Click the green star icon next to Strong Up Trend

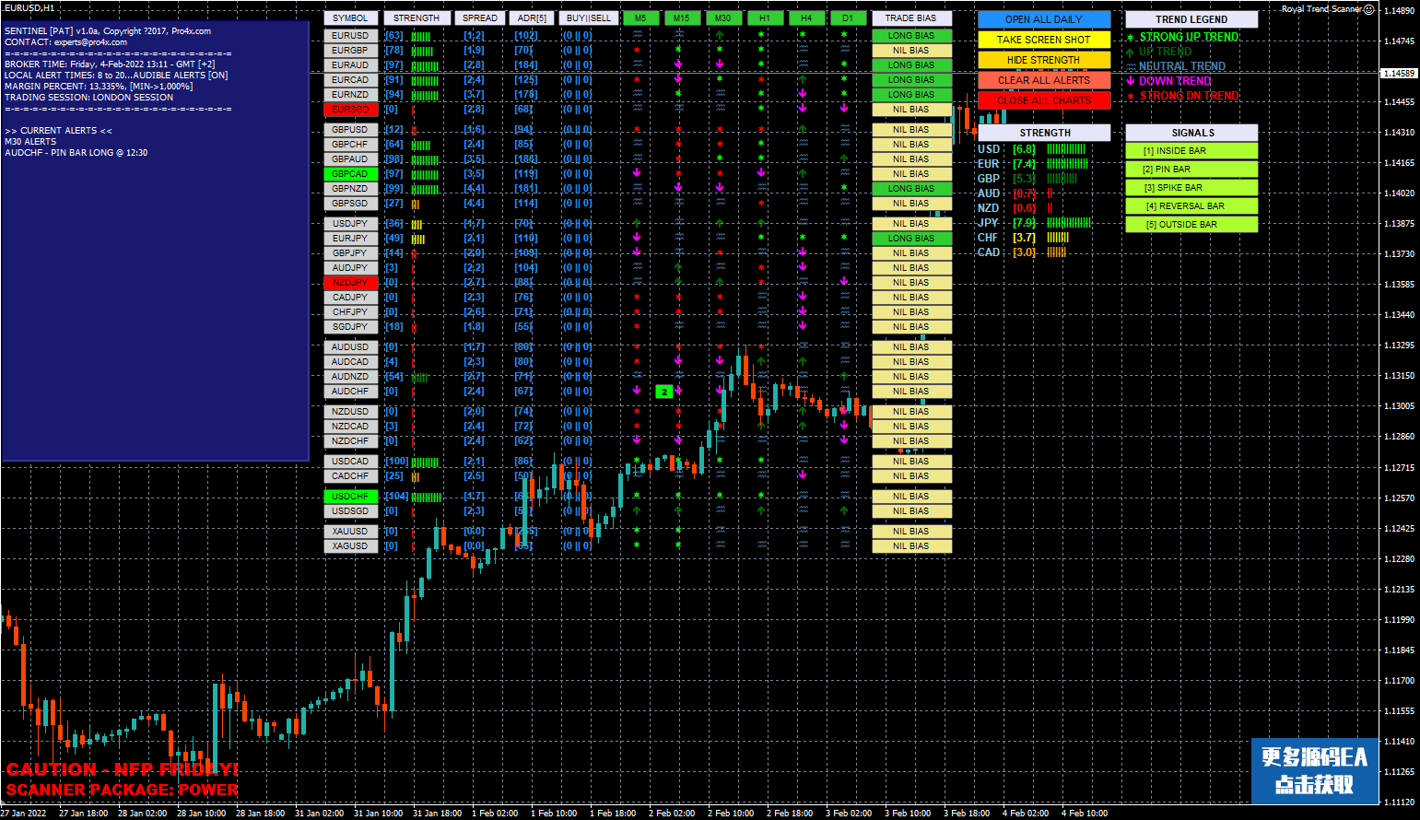(1131, 38)
